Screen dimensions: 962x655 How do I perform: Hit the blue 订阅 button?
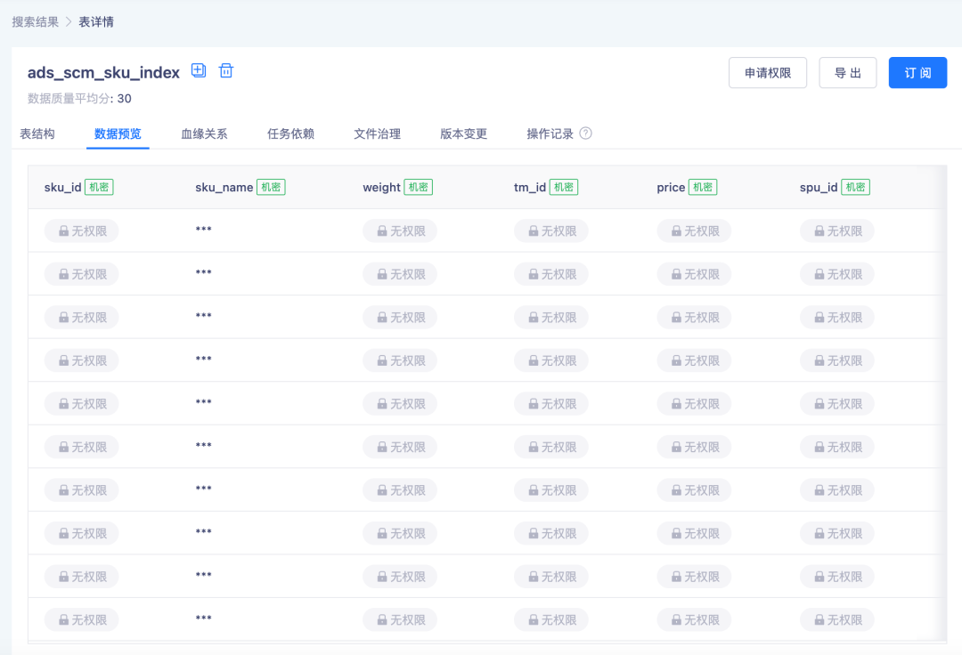[917, 73]
